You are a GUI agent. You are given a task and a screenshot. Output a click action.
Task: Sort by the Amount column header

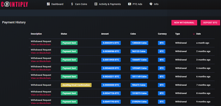(105, 34)
